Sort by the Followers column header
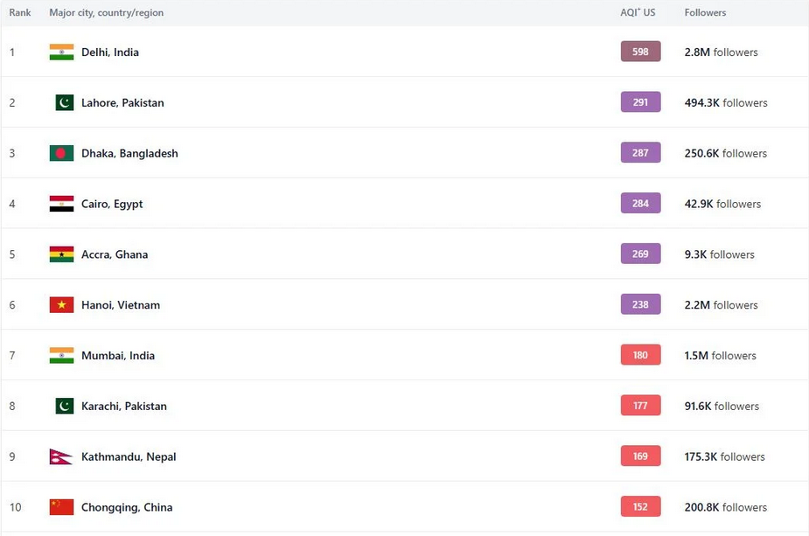 (705, 12)
